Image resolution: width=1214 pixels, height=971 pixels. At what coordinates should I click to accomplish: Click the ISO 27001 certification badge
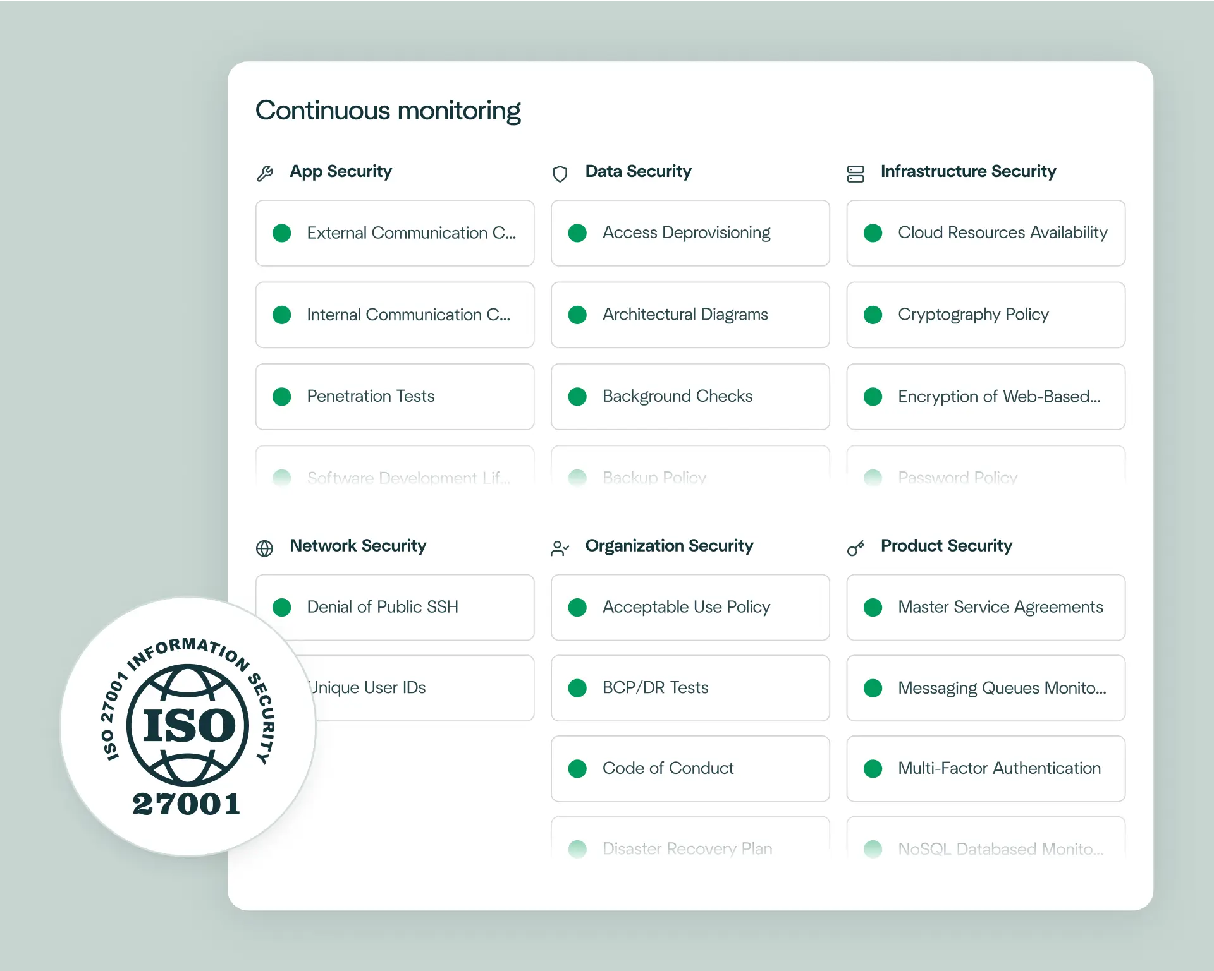[x=187, y=725]
